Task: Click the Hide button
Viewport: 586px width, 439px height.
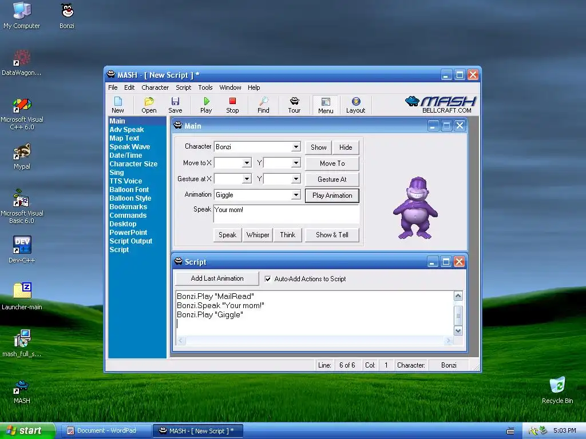Action: pyautogui.click(x=346, y=147)
